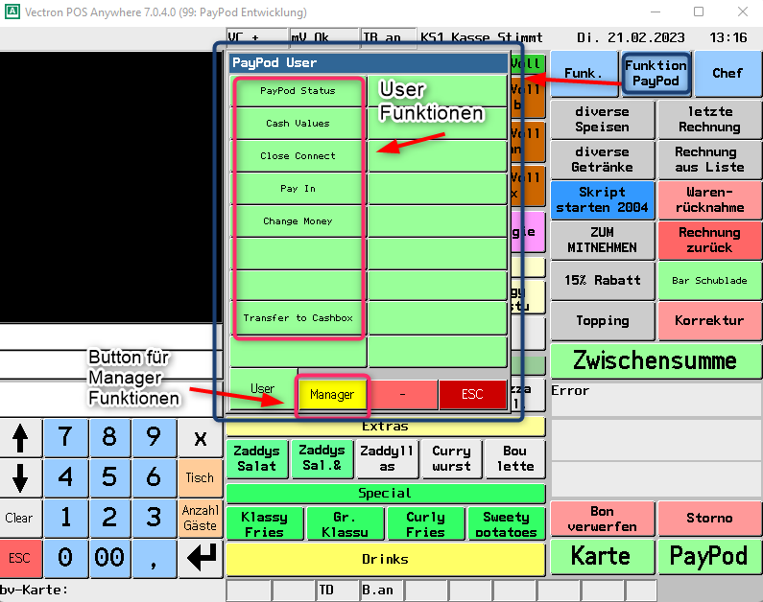Open letzte Rechnung
This screenshot has height=602, width=763.
pos(709,119)
